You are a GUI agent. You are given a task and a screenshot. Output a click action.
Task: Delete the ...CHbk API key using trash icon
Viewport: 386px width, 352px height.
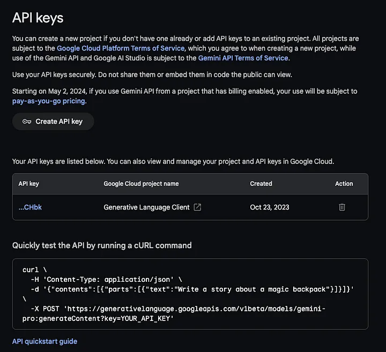coord(342,207)
